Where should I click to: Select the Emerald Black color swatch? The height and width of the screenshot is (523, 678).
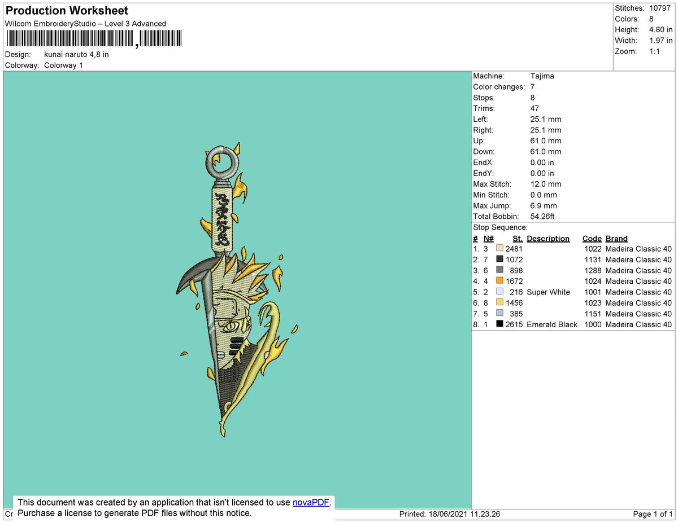(x=499, y=324)
